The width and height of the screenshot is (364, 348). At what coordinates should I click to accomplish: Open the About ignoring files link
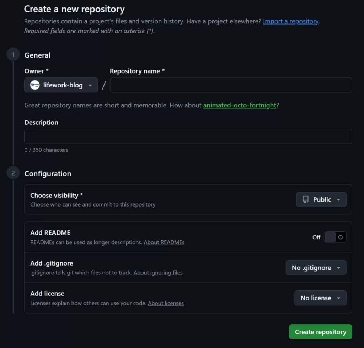tap(158, 273)
